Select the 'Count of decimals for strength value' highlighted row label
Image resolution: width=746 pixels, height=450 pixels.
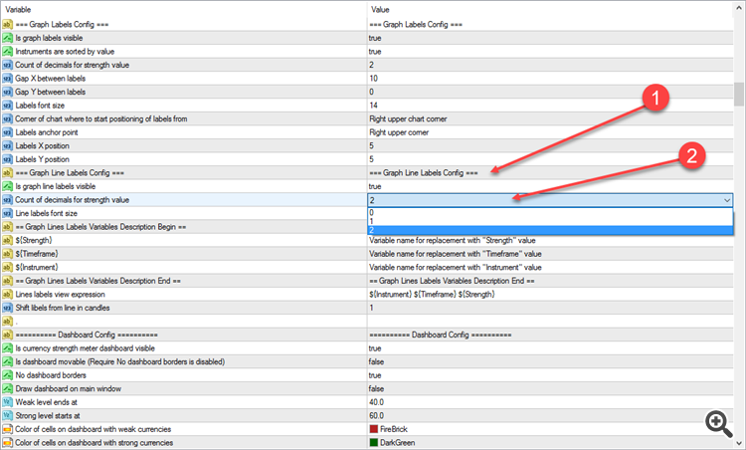coord(72,200)
